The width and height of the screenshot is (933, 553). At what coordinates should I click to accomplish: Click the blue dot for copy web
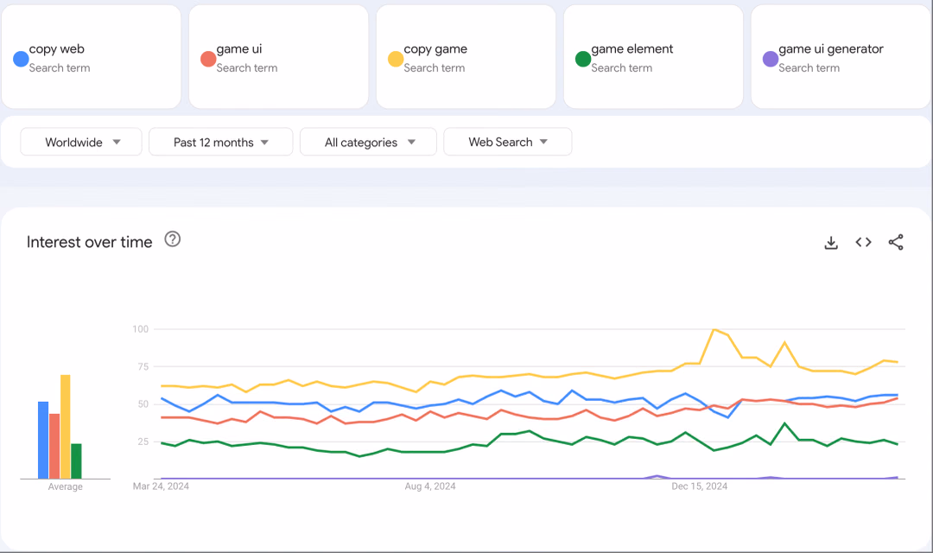point(21,59)
